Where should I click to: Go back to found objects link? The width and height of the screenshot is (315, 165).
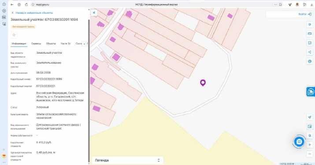tap(32, 13)
